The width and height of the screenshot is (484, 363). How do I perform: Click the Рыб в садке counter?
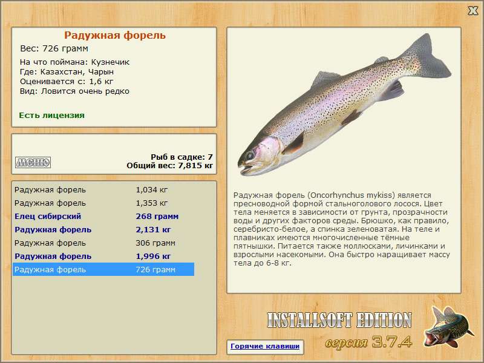tap(181, 157)
